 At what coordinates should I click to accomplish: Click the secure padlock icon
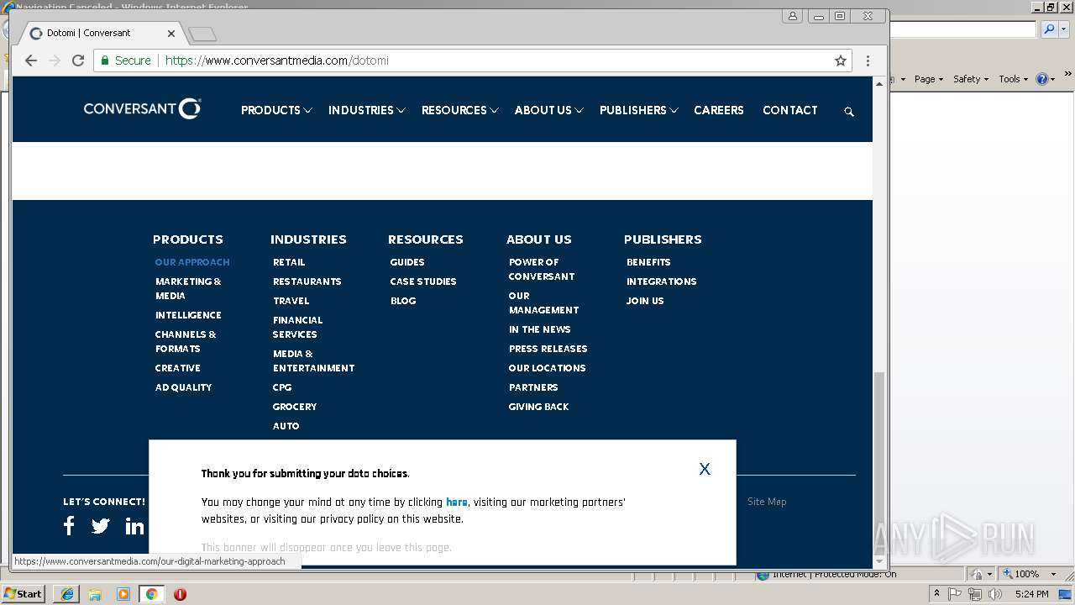(105, 60)
